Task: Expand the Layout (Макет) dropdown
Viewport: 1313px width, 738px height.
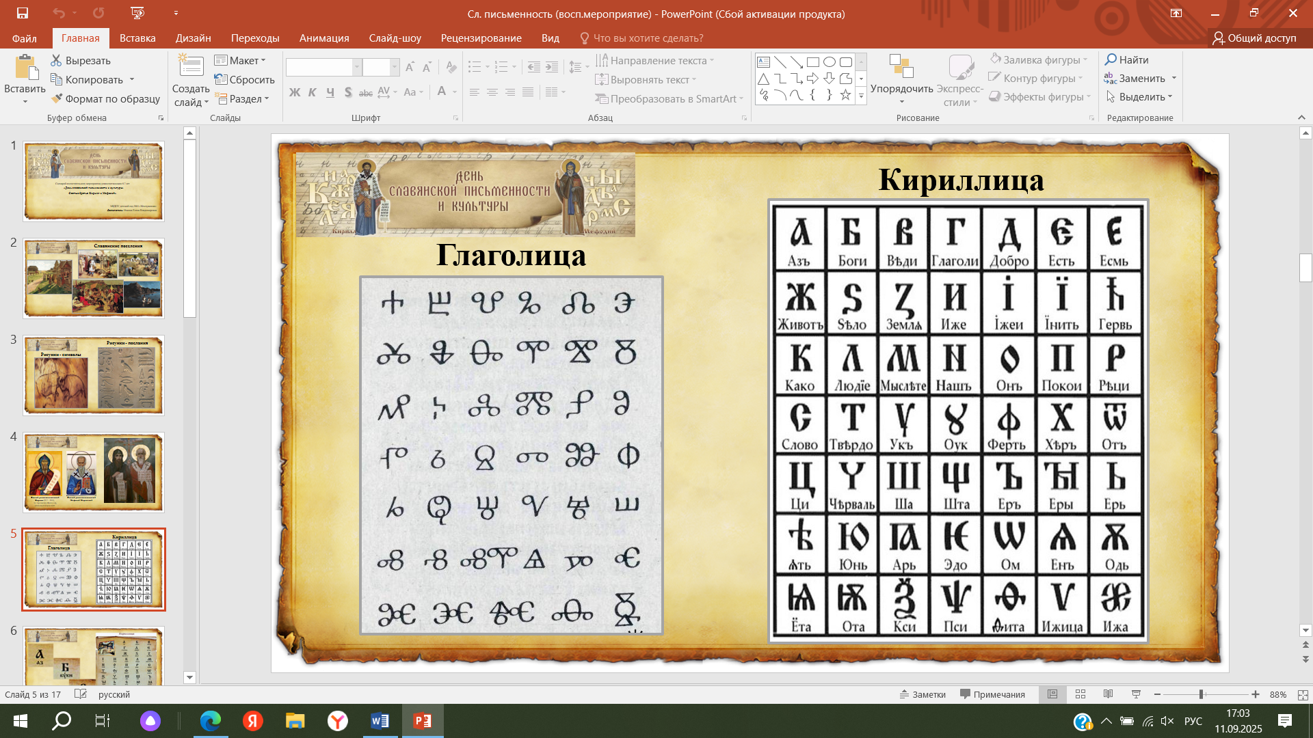Action: [x=241, y=61]
